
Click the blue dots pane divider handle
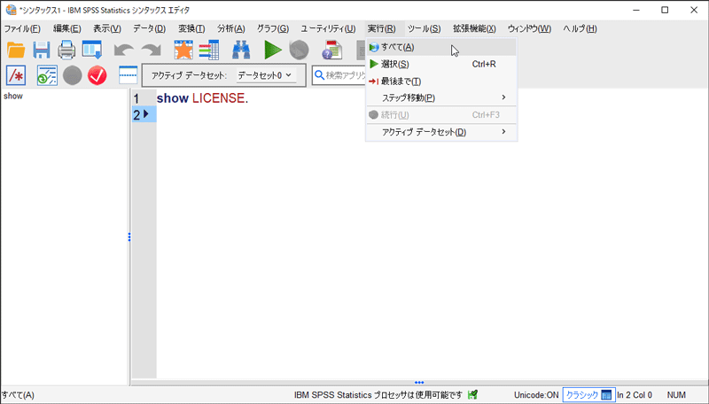tap(129, 237)
